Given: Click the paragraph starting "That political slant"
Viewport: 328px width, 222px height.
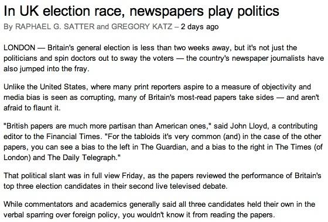Looking at the screenshot, I should (162, 181).
